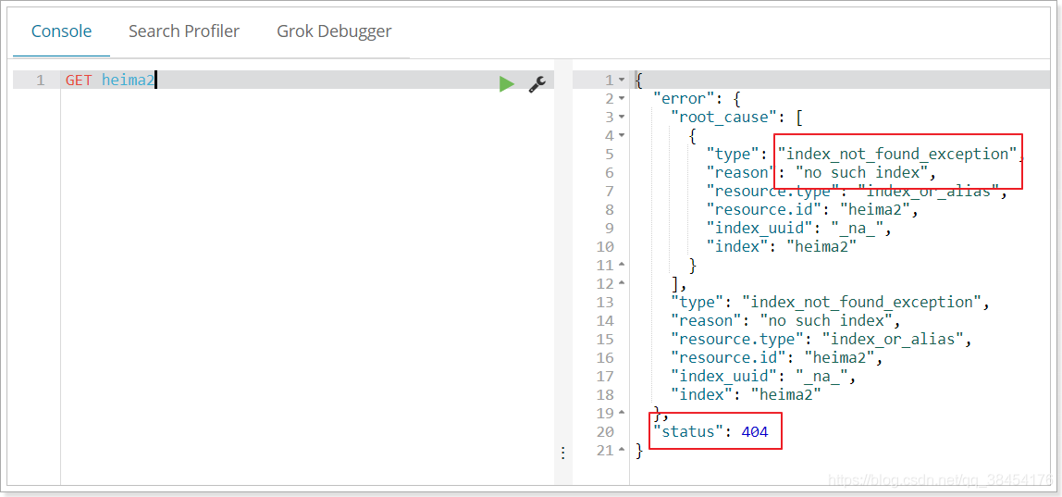Collapse the "error" object at line 2
1062x497 pixels.
pos(623,99)
